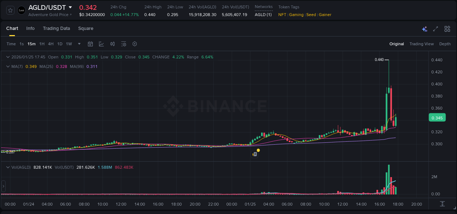Expand chart to fullscreen via arrow icon
Screen dimensions: 457x214
click(x=435, y=28)
